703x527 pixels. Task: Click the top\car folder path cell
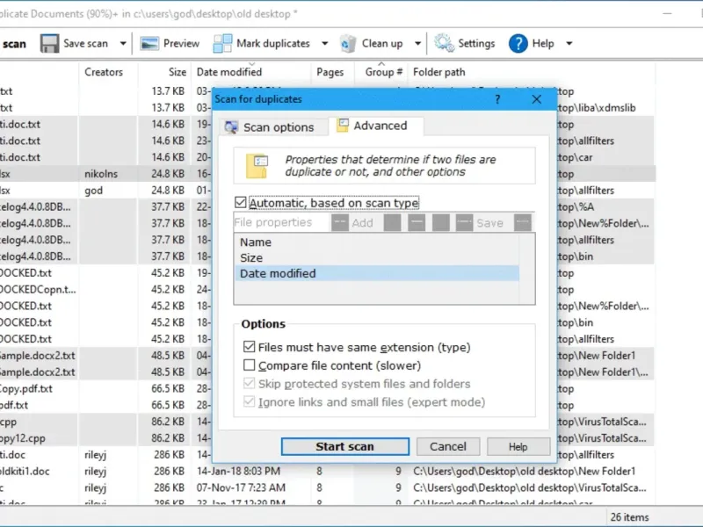point(576,157)
